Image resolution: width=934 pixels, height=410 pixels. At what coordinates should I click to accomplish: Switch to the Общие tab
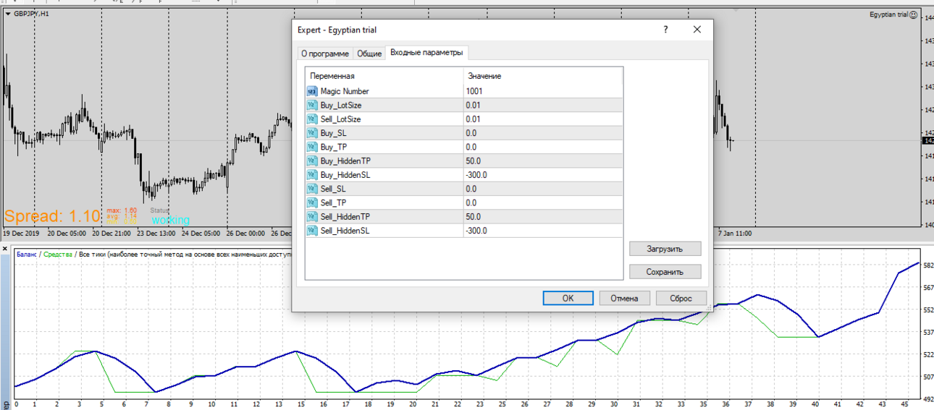click(x=369, y=54)
